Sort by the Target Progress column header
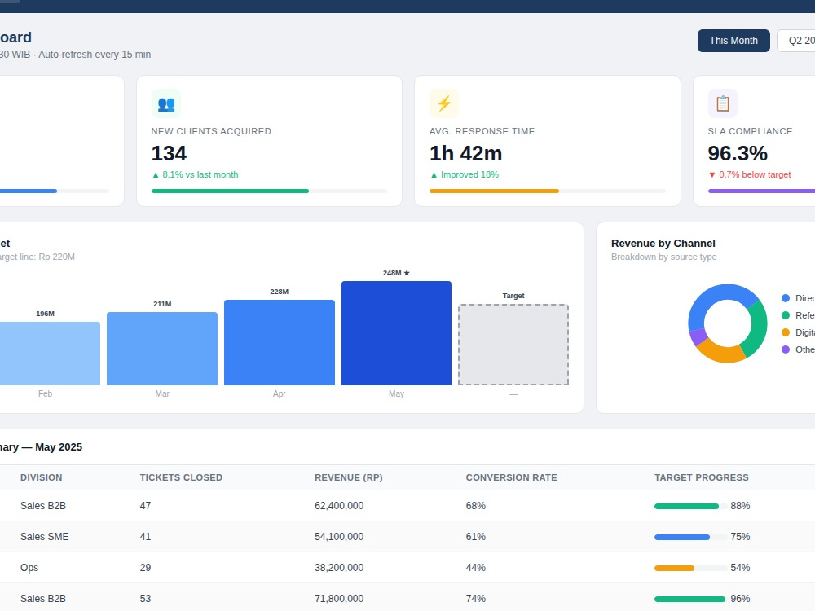 point(701,477)
